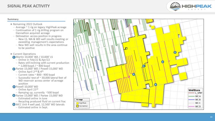The height and width of the screenshot is (121, 215).
Task: Click "Rates still inclining with current production"
Action: point(44,63)
